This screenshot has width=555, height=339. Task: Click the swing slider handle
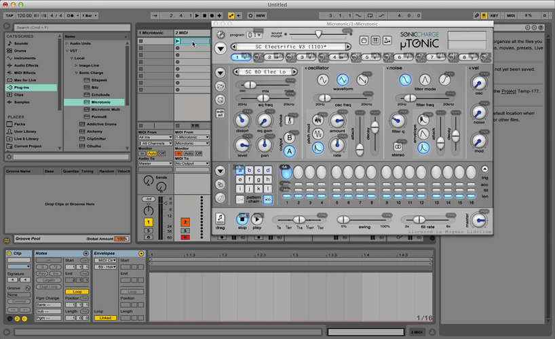[x=343, y=220]
